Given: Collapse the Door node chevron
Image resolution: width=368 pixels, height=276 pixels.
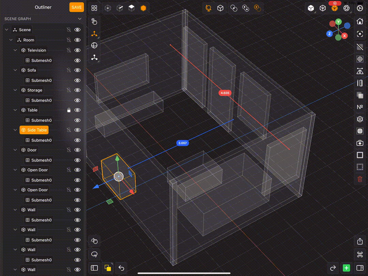Looking at the screenshot, I should 15,150.
